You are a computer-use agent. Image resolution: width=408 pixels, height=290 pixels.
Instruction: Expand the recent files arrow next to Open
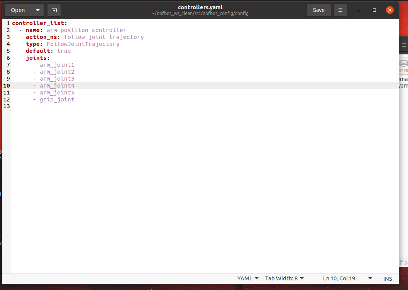click(x=37, y=10)
